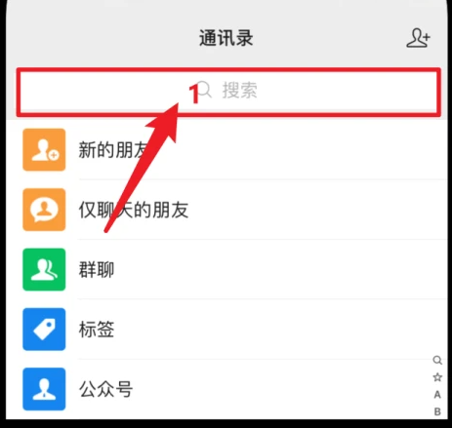Tap the blank left area of the search box
The image size is (452, 428).
point(98,92)
